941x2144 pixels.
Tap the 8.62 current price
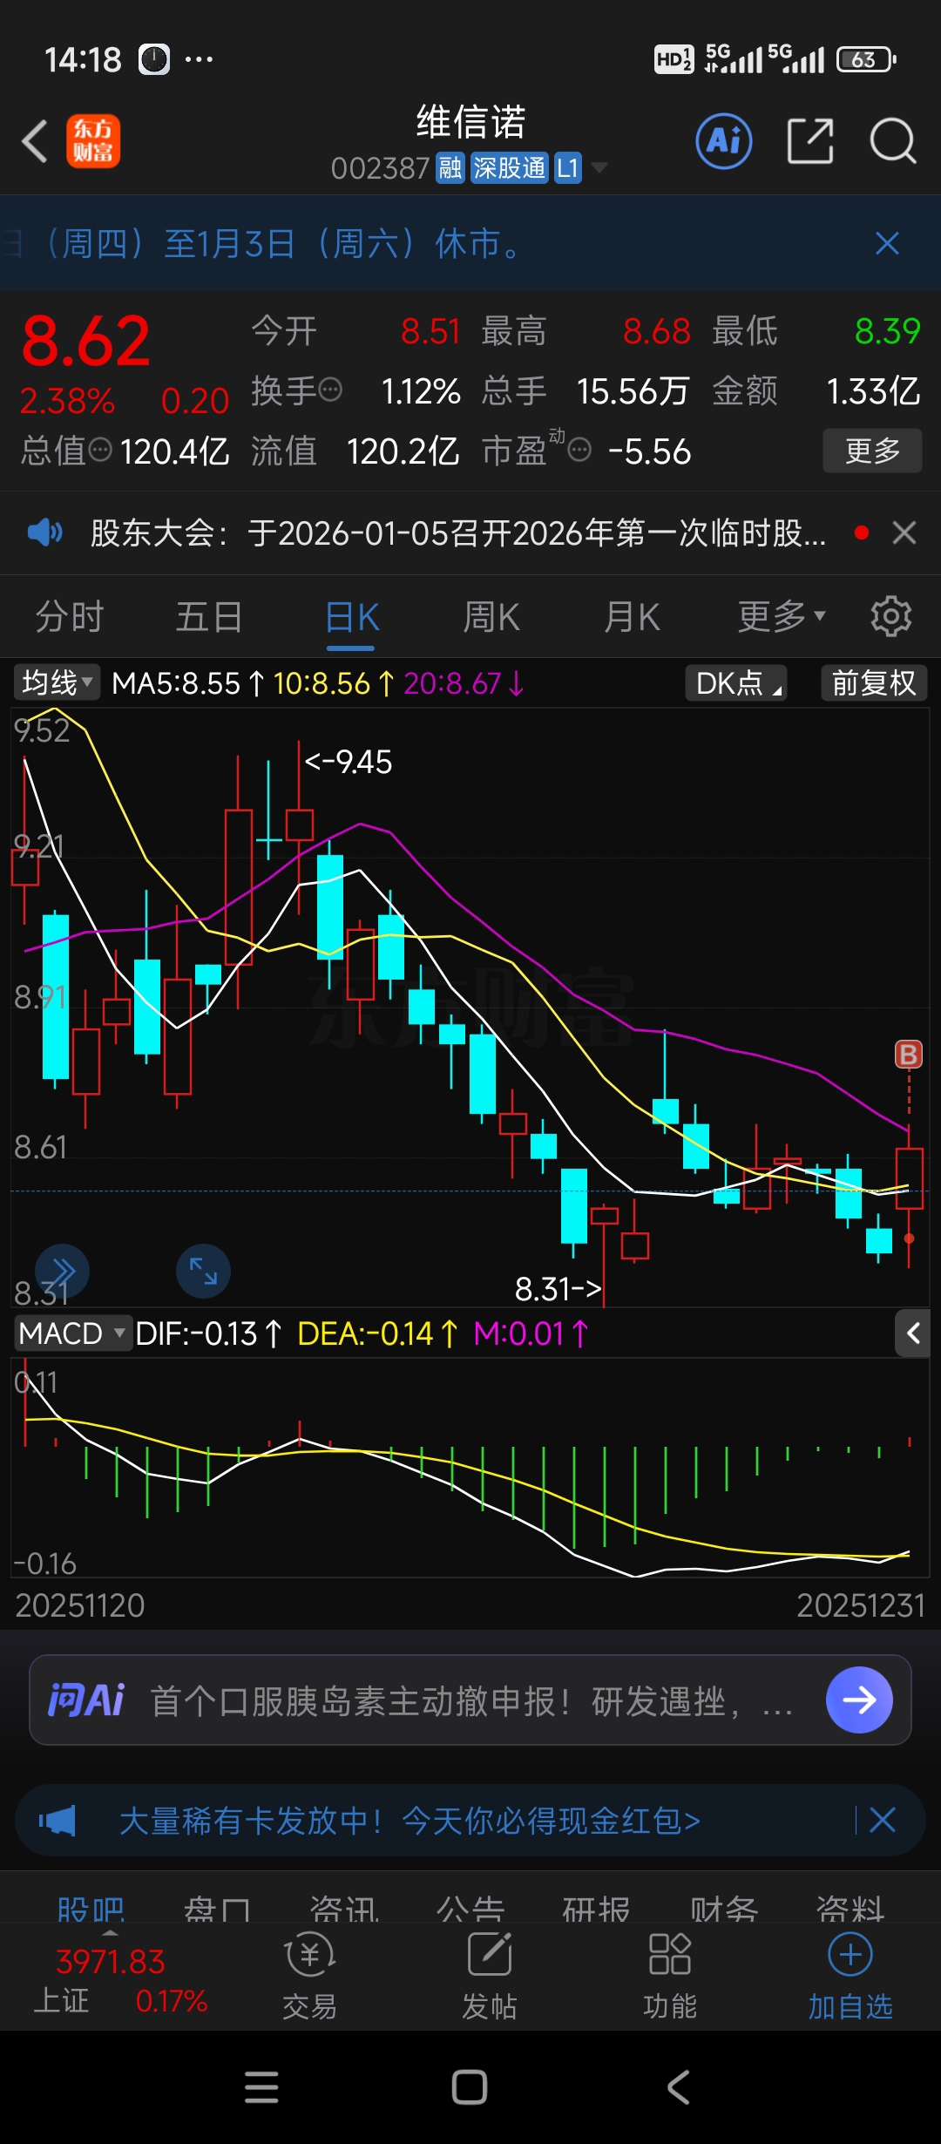[85, 341]
